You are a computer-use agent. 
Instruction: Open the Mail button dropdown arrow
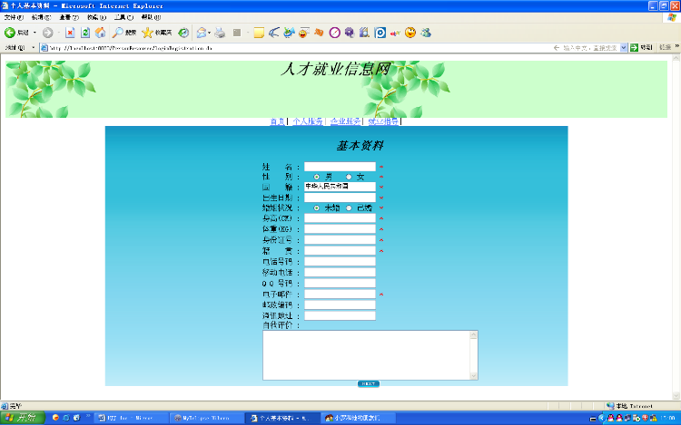210,33
